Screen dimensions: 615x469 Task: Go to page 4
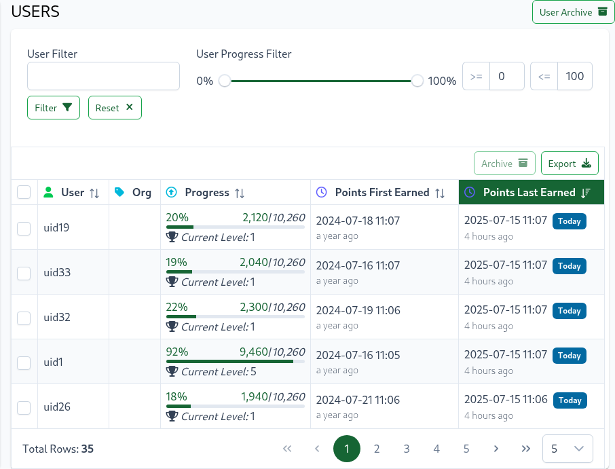pos(436,449)
